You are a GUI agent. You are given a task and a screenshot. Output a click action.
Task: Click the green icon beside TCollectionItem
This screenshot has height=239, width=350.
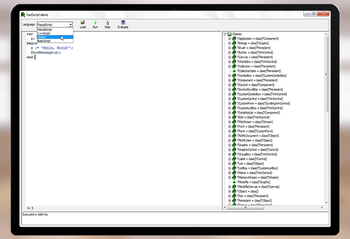(235, 71)
